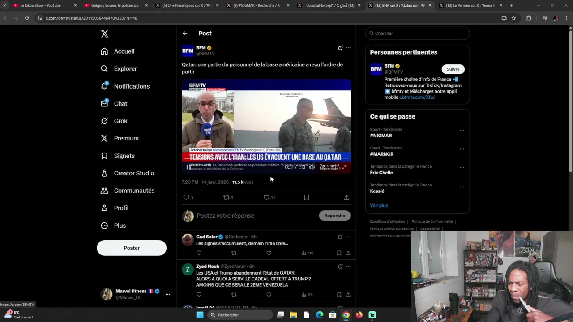The image size is (573, 322).
Task: Open more options on Zyed Nouh reply
Action: tap(348, 267)
